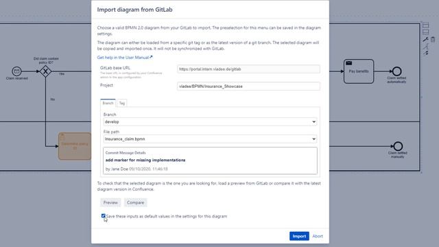Click the connect arrows icon in context pad

tap(425, 53)
